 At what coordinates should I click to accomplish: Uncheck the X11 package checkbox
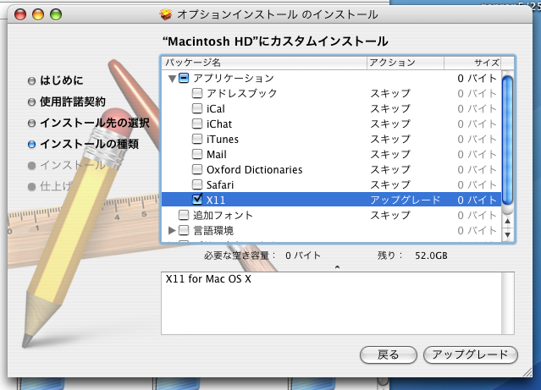197,200
